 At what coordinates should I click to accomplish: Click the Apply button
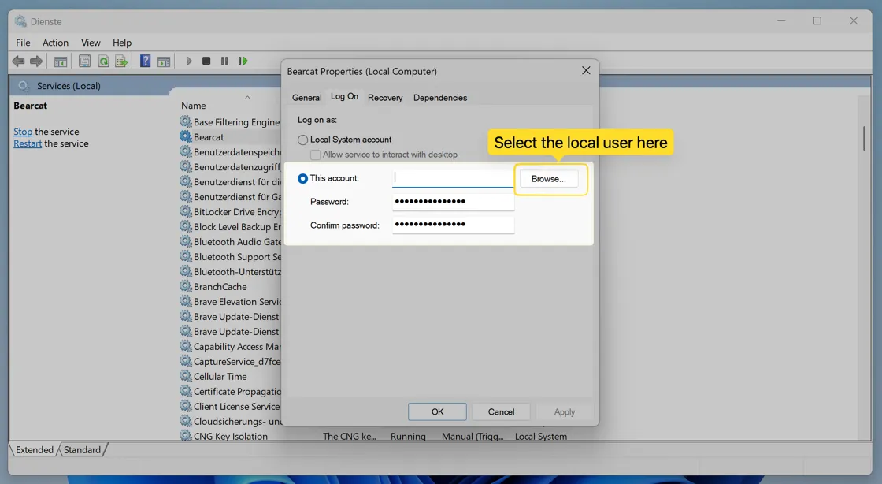(x=564, y=412)
